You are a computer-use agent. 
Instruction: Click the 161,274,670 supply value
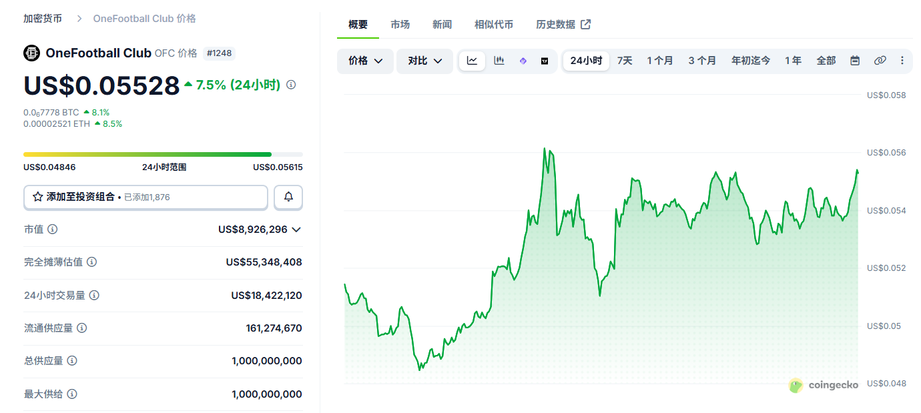[274, 328]
